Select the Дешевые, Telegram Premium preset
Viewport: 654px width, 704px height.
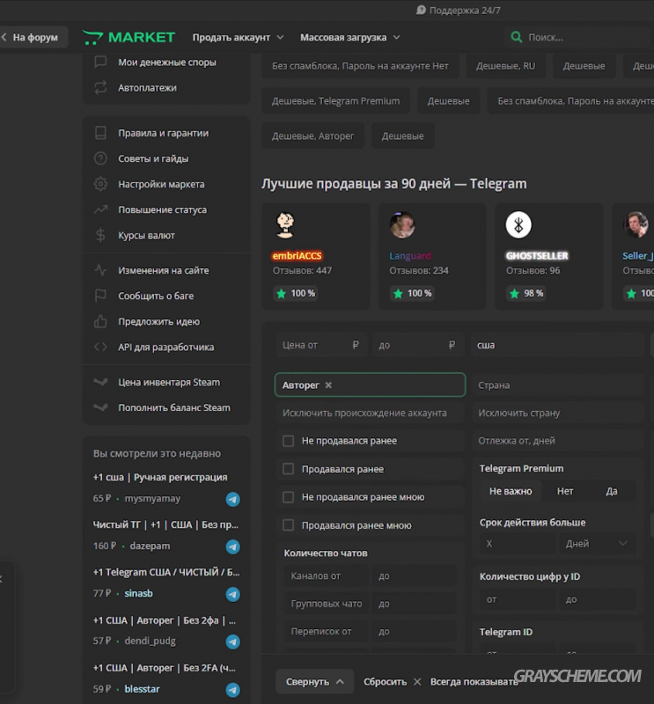tap(335, 101)
